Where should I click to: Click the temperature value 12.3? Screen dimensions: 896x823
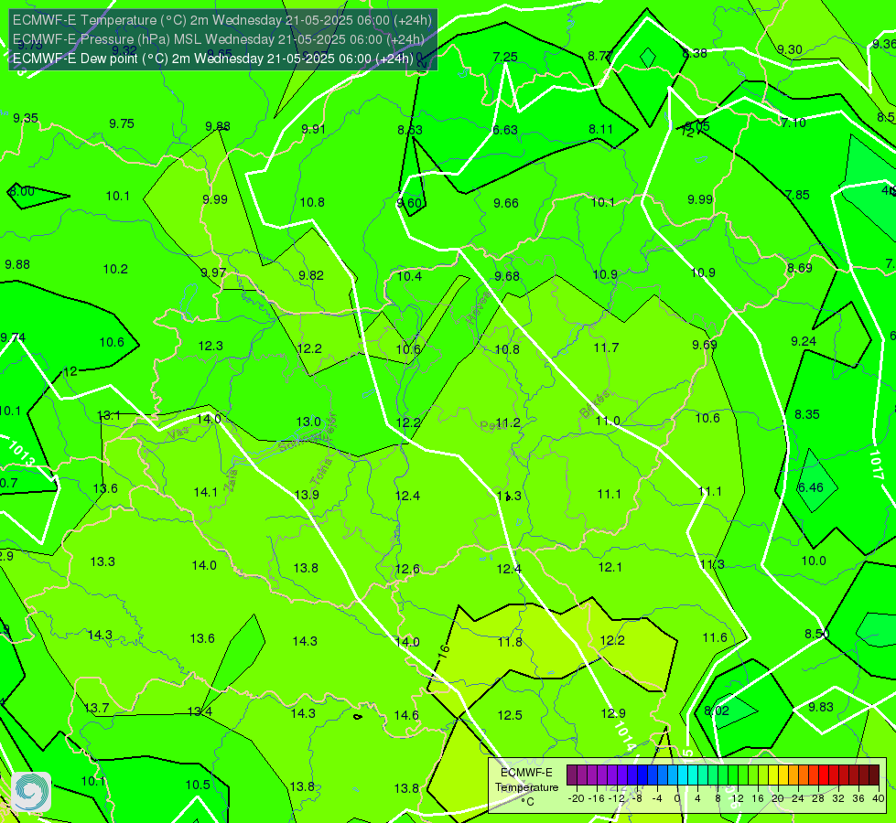211,346
